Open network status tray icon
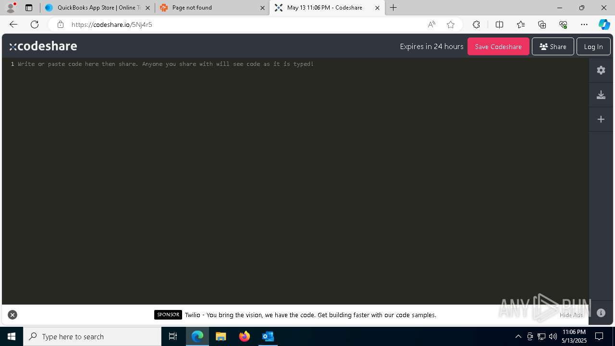This screenshot has width=615, height=346. pos(541,336)
